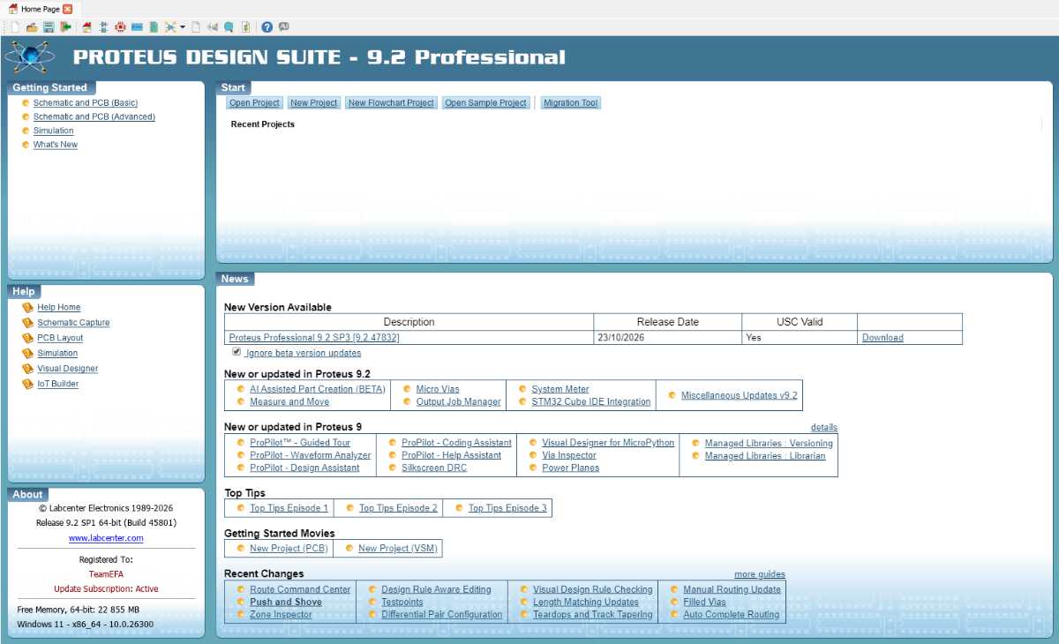Screen dimensions: 1059x644
Task: Show more guides under Recent Changes
Action: pyautogui.click(x=760, y=574)
